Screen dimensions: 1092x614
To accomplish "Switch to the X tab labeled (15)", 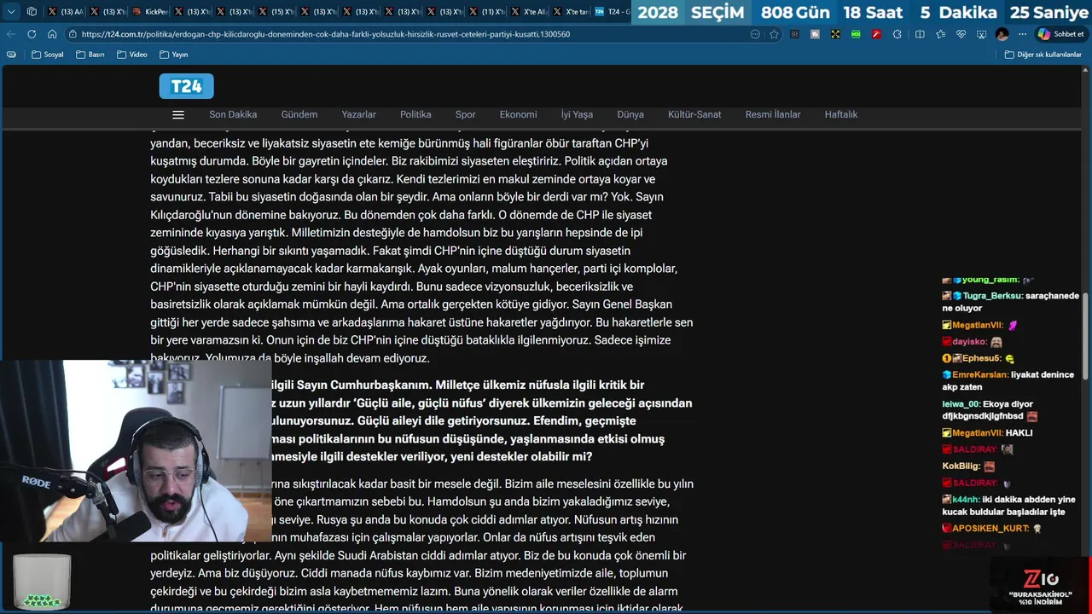I will coord(276,12).
